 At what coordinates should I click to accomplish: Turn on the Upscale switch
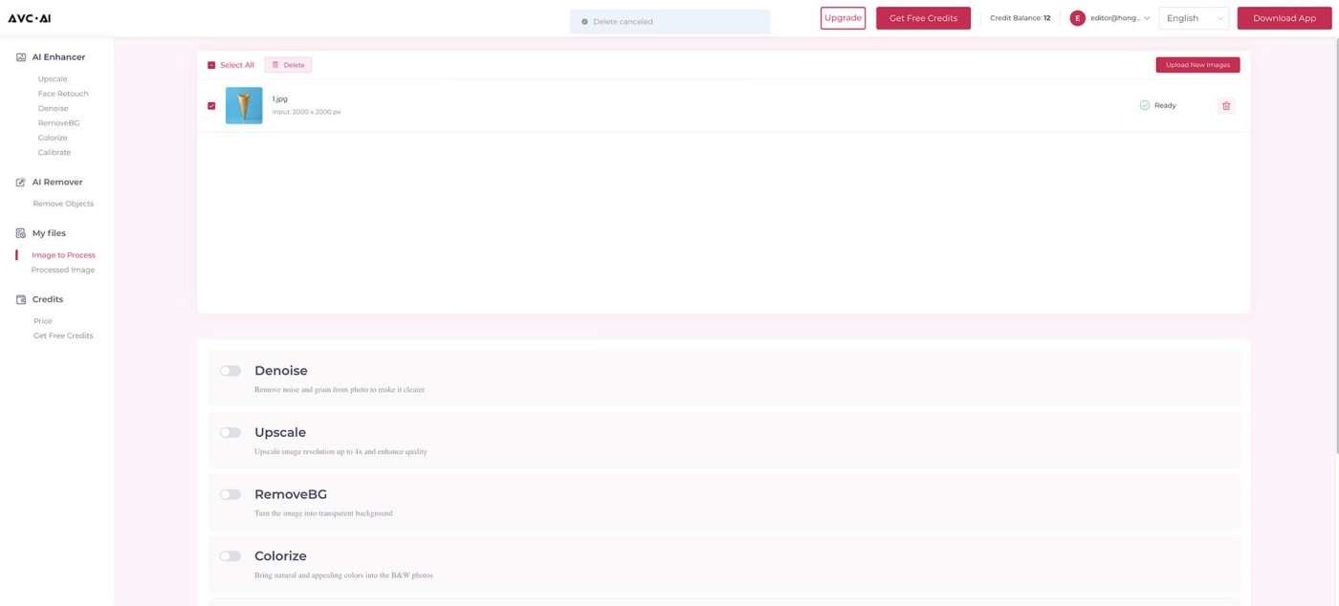(230, 433)
